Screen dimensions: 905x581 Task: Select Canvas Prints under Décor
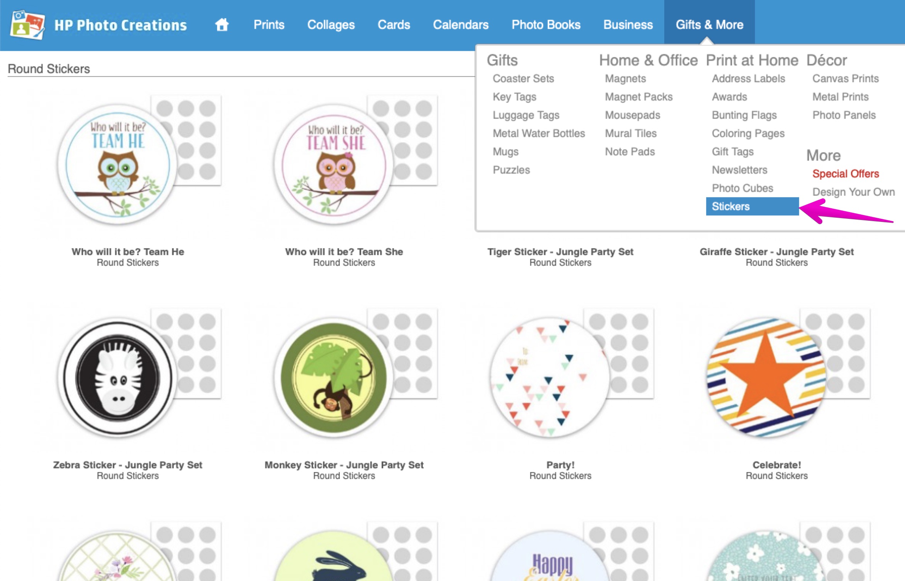click(x=845, y=78)
